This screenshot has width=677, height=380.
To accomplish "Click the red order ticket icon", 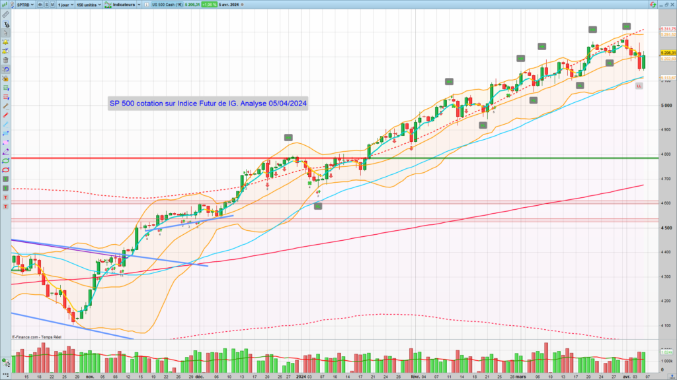I will point(5,97).
